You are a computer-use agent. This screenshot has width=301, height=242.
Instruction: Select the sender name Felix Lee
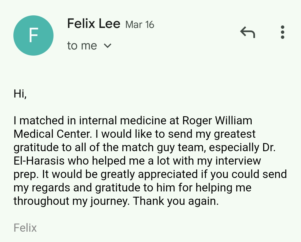coord(94,24)
